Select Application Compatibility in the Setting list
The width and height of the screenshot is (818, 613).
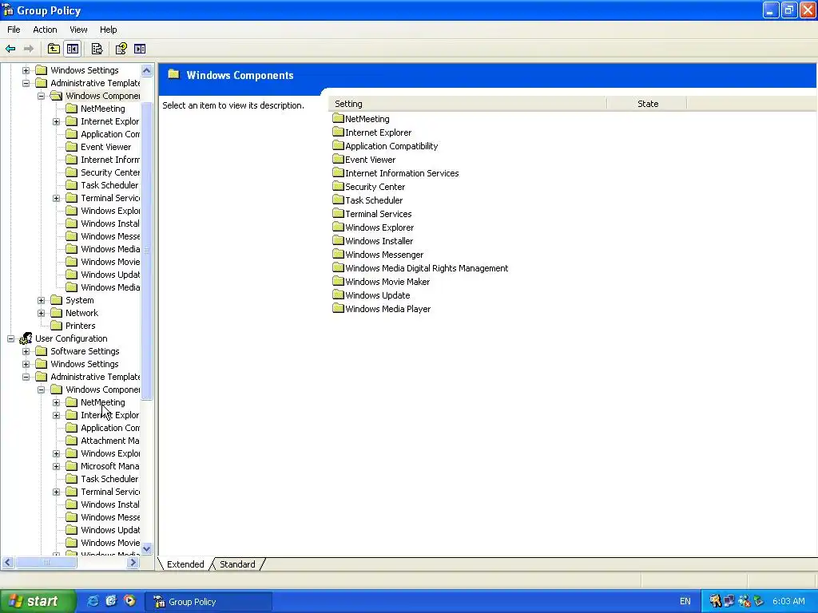click(x=391, y=146)
